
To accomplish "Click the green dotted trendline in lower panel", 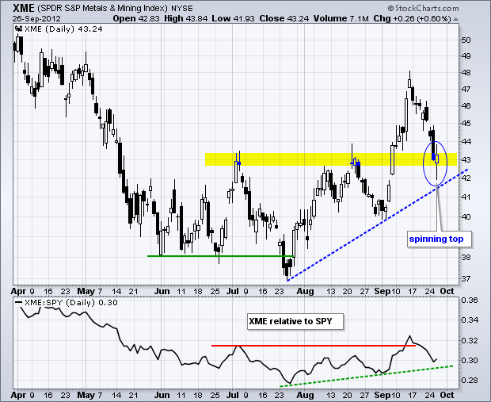I will (367, 376).
